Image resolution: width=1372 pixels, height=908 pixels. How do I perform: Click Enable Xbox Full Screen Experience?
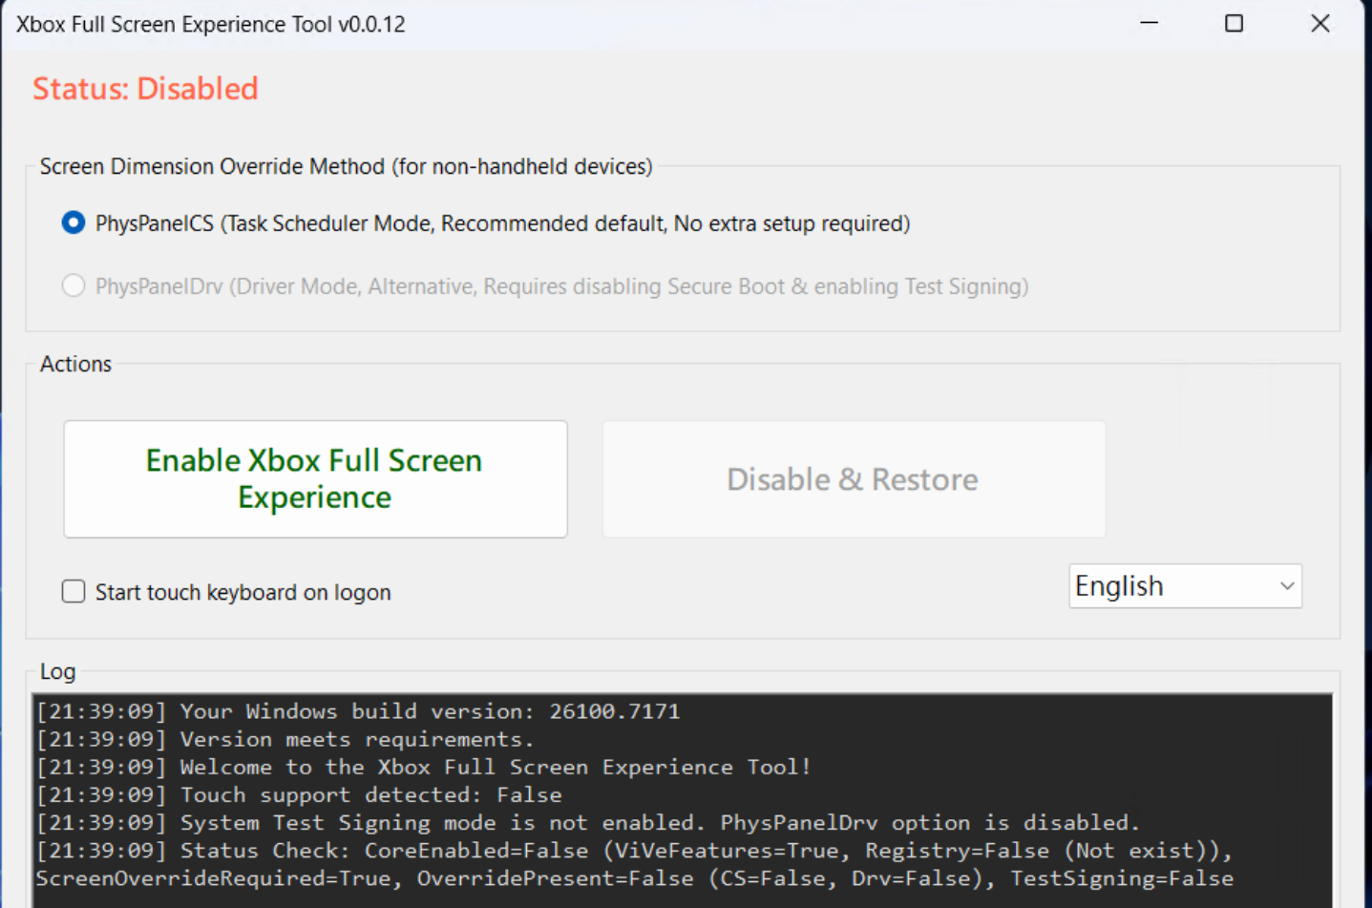coord(314,478)
